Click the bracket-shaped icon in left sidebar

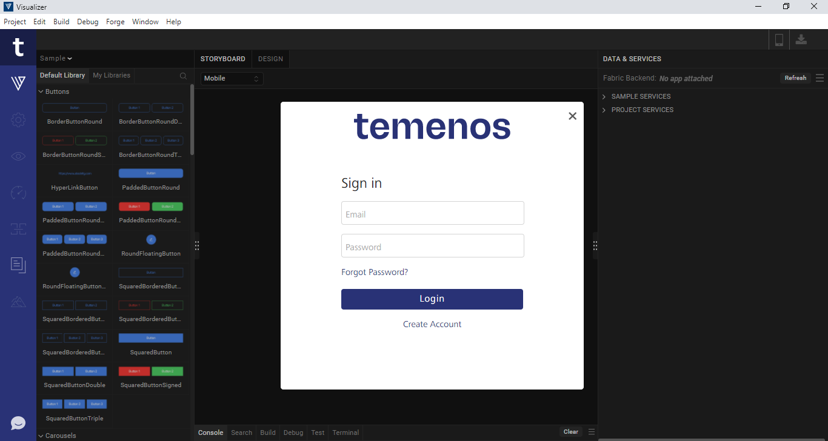click(18, 229)
